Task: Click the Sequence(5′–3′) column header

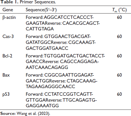Action: click(x=41, y=10)
